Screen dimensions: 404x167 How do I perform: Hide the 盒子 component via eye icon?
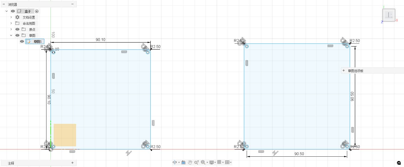pos(13,11)
